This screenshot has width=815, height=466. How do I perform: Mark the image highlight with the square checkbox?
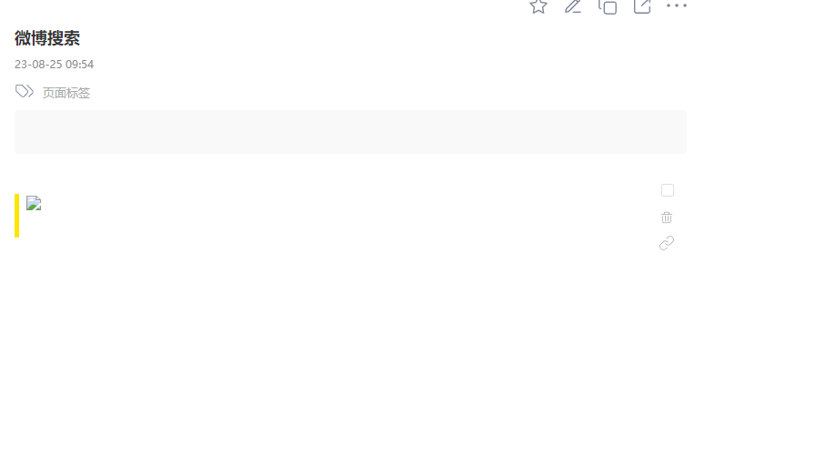point(668,190)
